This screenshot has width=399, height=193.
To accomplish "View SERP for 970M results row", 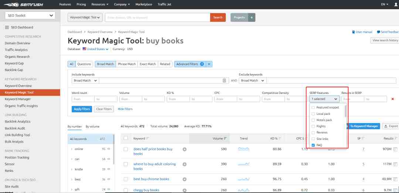I will [x=395, y=149].
